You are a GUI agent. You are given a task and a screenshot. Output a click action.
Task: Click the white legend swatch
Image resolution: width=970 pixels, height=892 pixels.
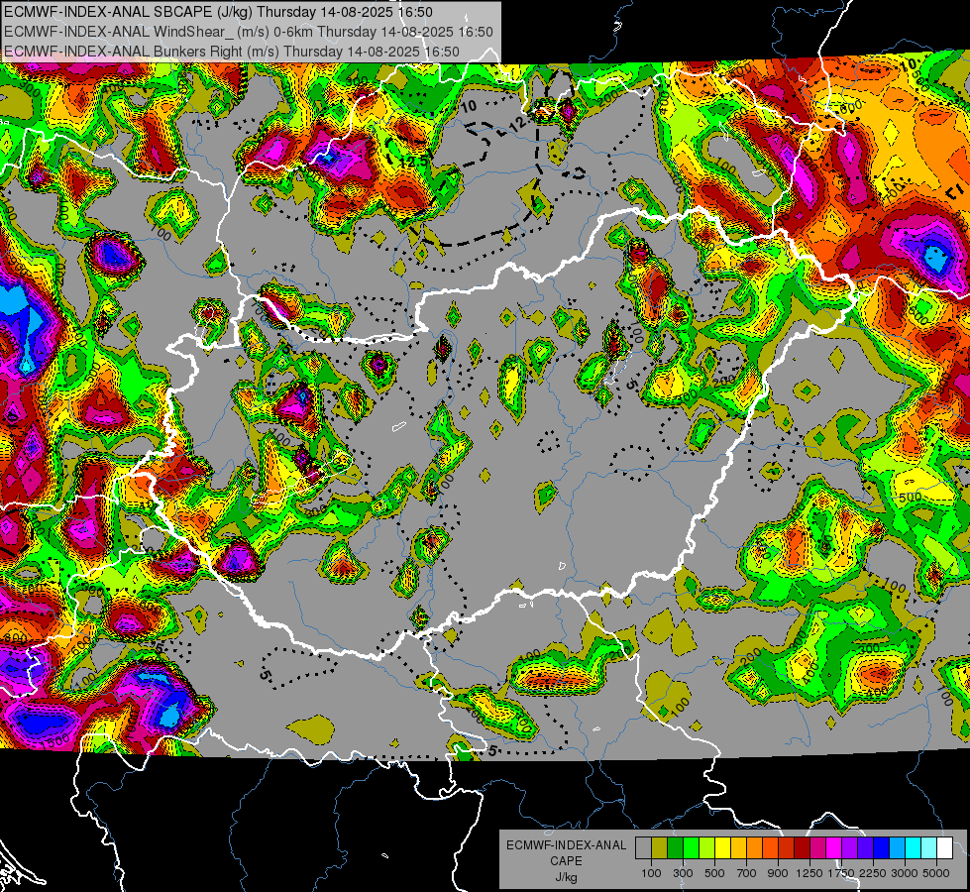(x=944, y=848)
